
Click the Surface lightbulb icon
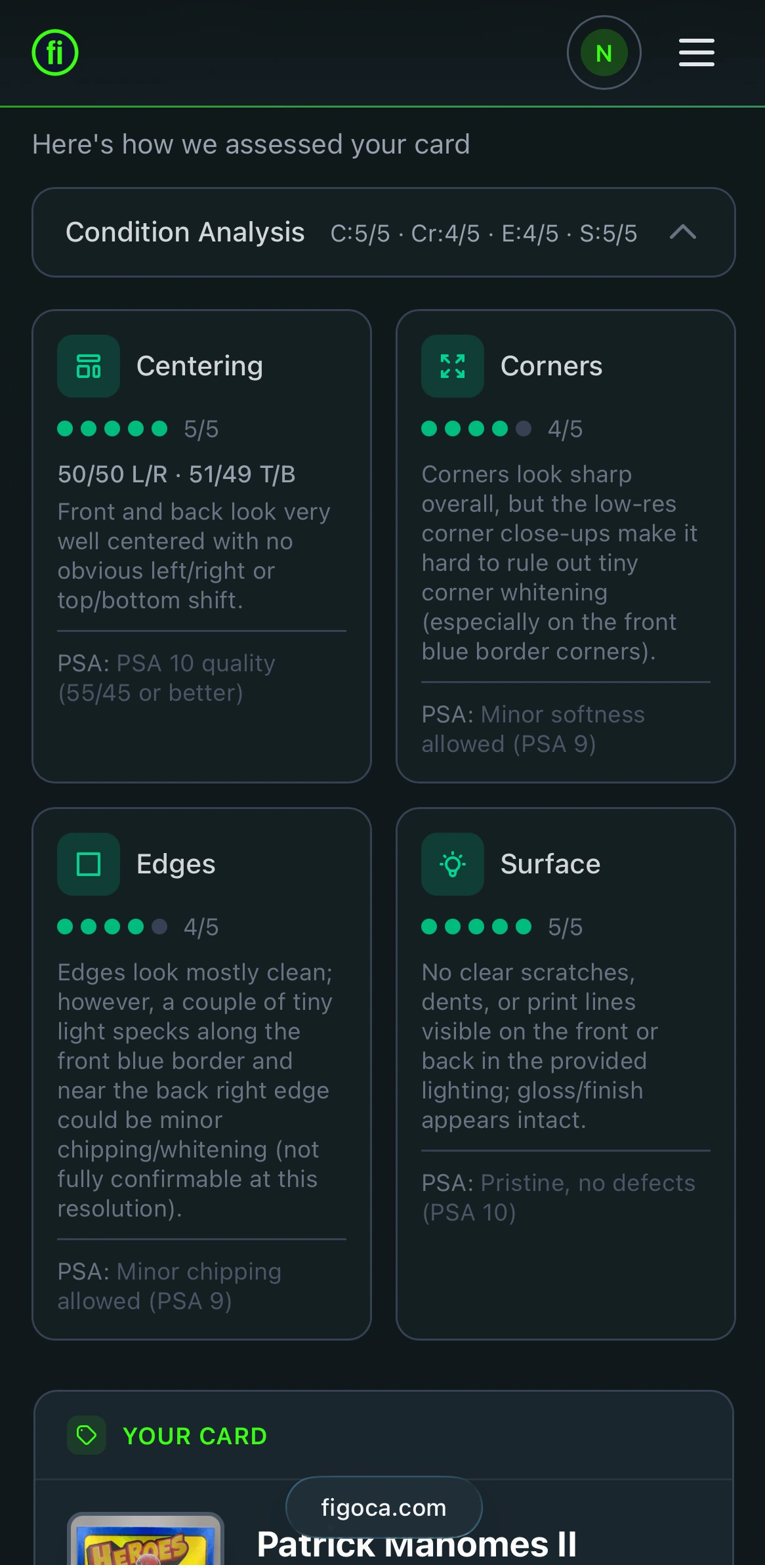(452, 864)
